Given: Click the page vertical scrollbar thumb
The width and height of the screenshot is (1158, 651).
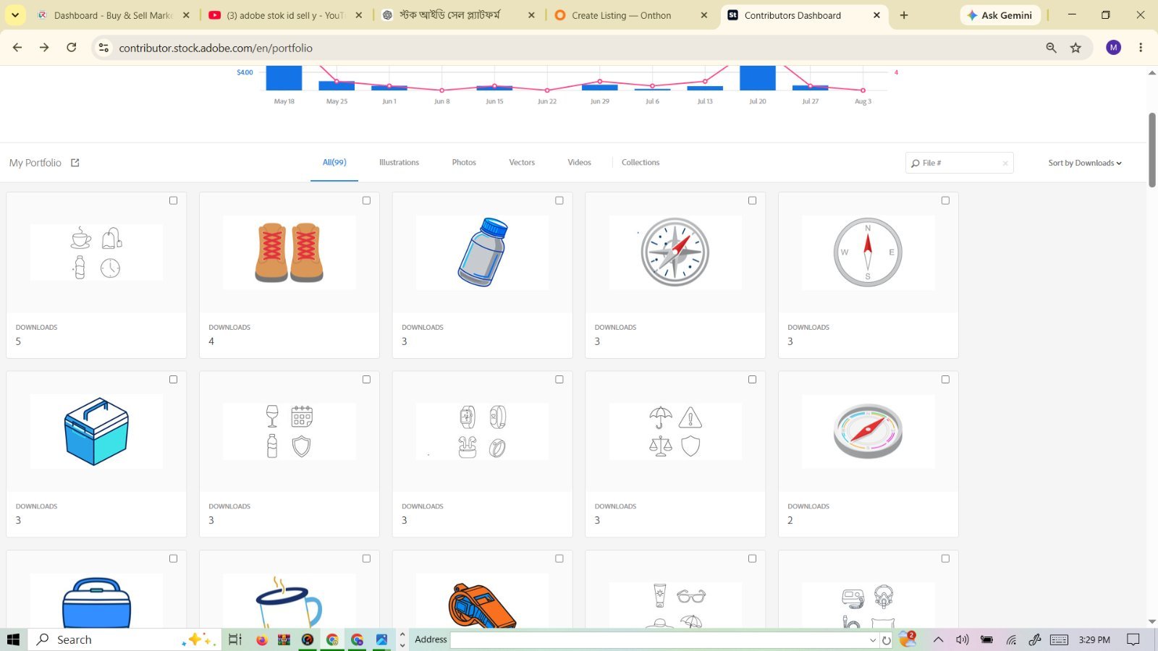Looking at the screenshot, I should click(1152, 150).
